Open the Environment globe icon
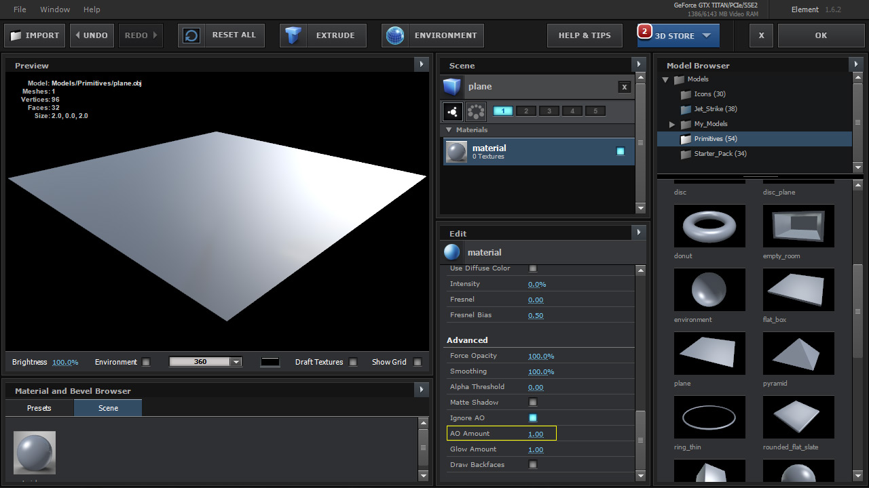 [395, 35]
